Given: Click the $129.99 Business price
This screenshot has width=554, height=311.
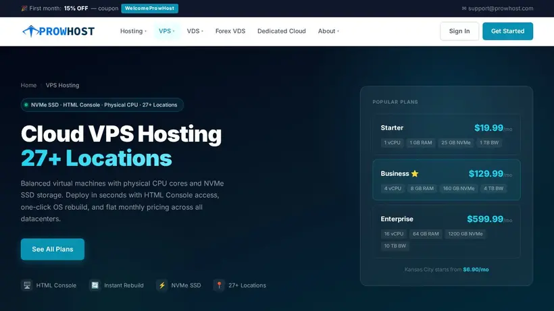Looking at the screenshot, I should click(x=486, y=173).
